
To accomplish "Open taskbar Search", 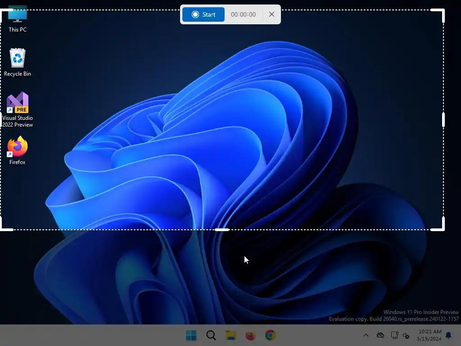I will 211,335.
